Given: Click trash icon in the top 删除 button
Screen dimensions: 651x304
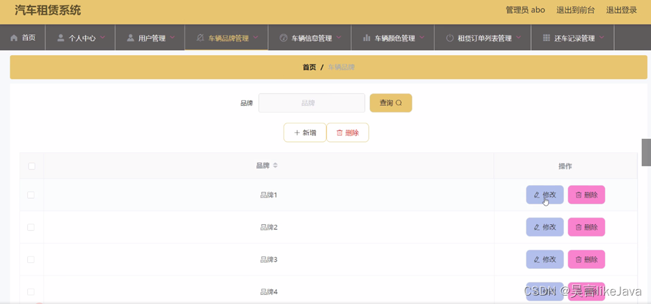Looking at the screenshot, I should pyautogui.click(x=339, y=133).
